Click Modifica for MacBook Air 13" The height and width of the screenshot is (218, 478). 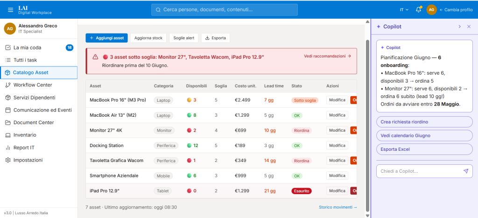tap(337, 115)
